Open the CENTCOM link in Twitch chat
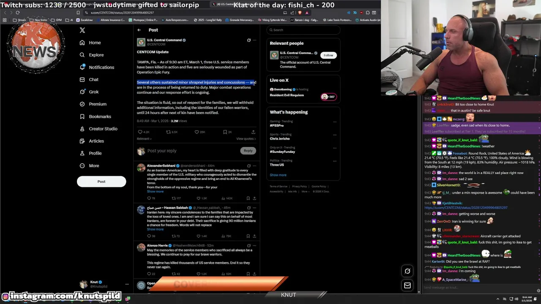 (x=466, y=208)
